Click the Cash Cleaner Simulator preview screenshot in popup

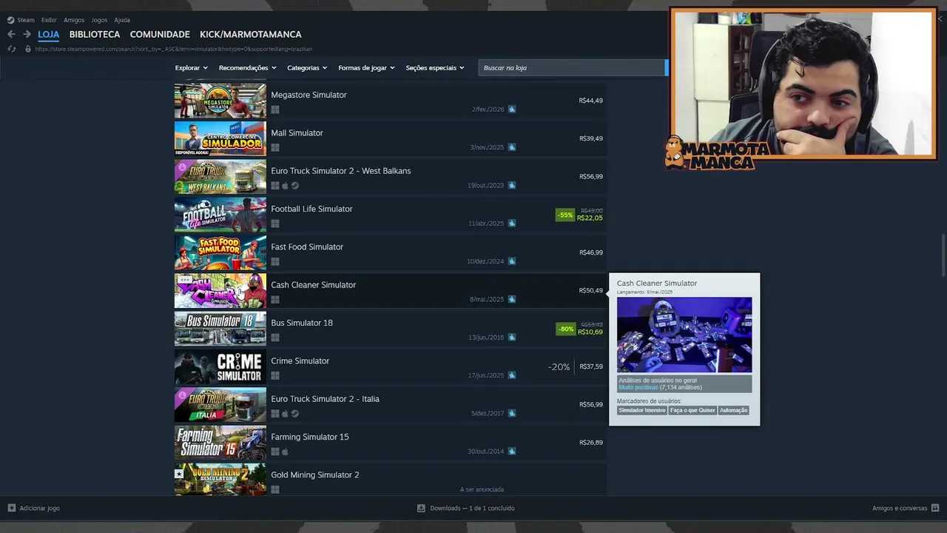coord(684,335)
